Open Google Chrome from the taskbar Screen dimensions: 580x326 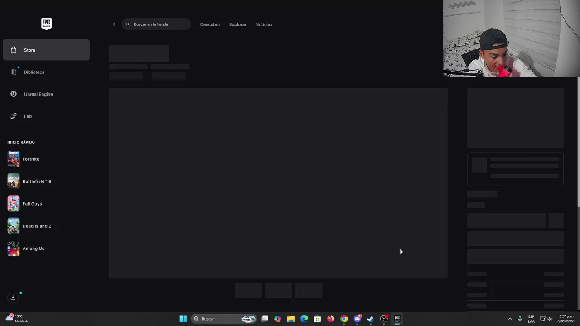tap(344, 319)
